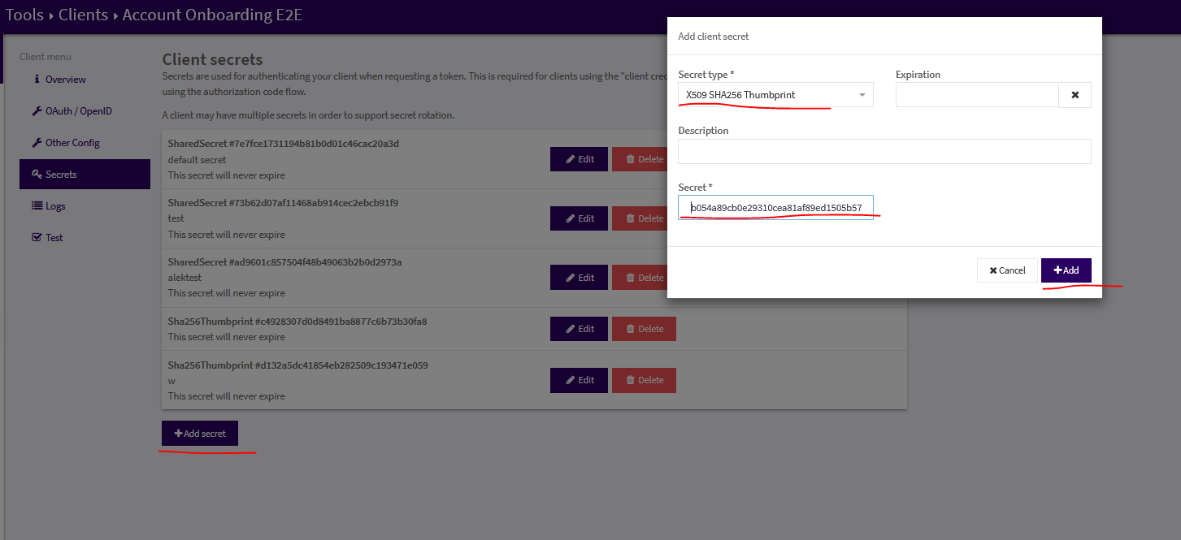Click the list icon next to Logs
Viewport: 1181px width, 540px height.
[x=37, y=206]
